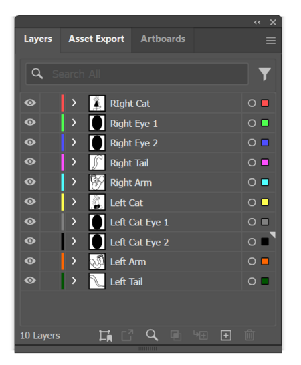301x365 pixels.
Task: Switch to the Asset Export tab
Action: [x=96, y=39]
